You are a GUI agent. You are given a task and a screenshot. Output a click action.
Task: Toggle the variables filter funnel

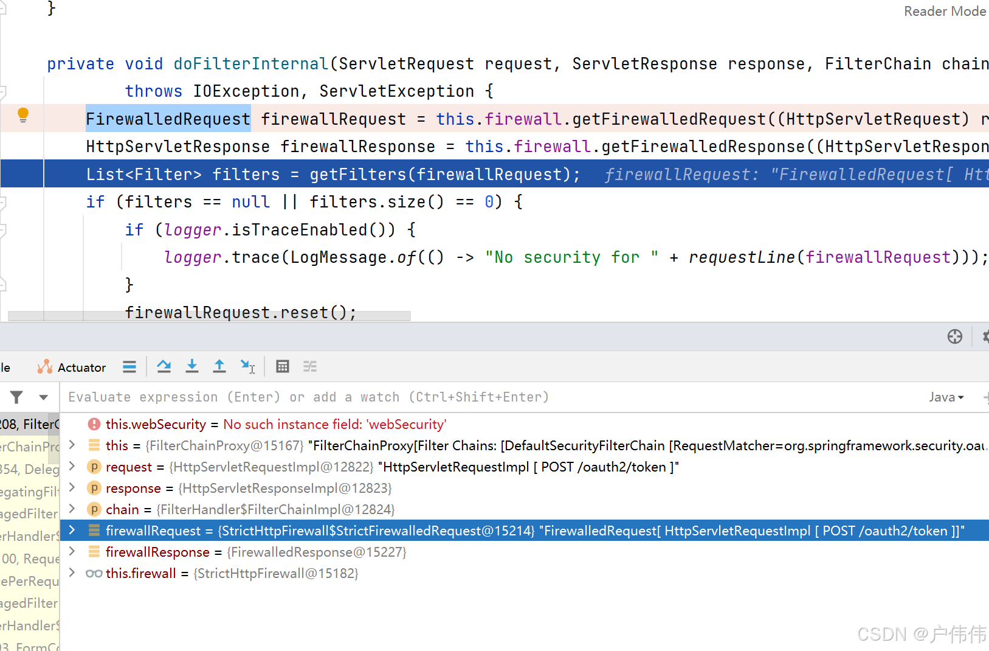click(16, 397)
